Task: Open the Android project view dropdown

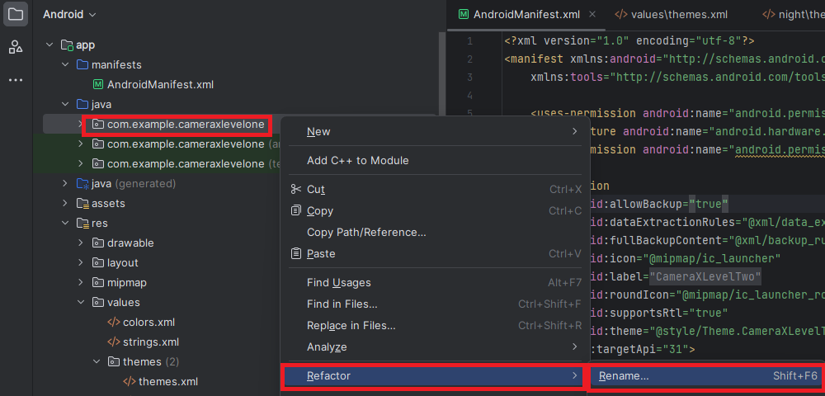Action: click(69, 15)
